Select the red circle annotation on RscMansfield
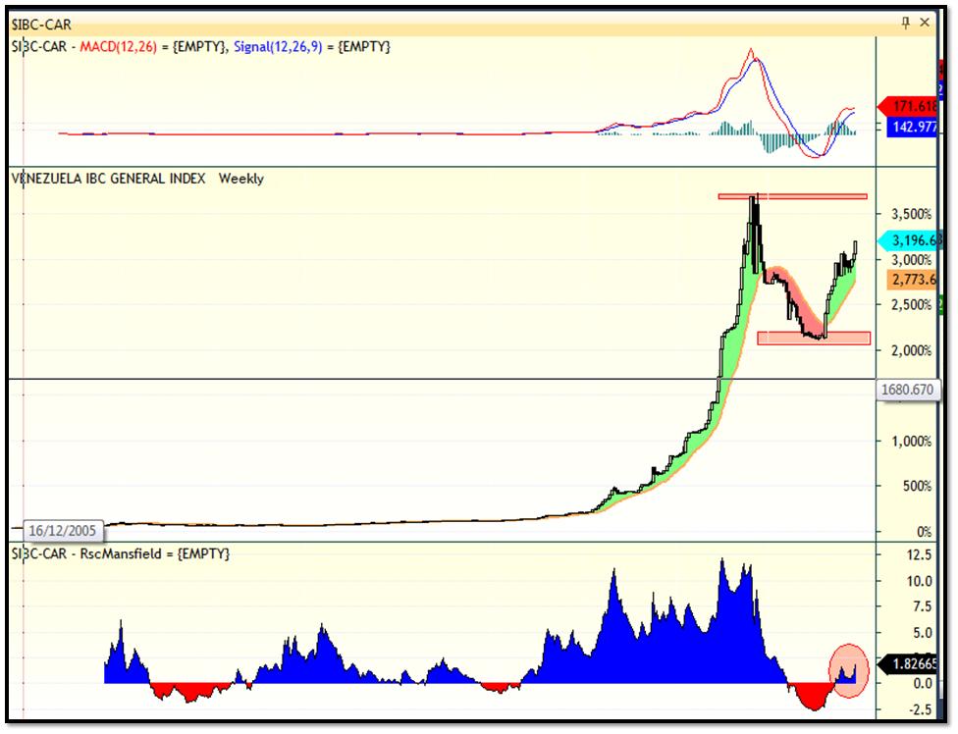 click(848, 671)
